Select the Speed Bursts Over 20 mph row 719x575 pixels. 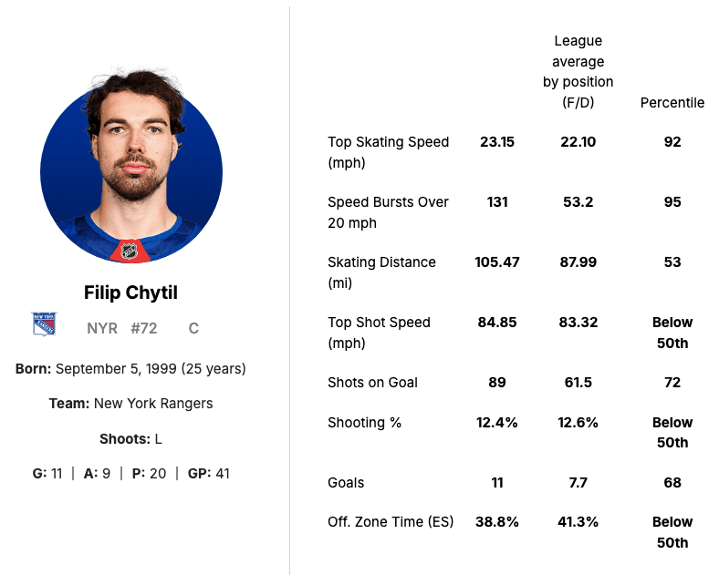click(x=389, y=212)
